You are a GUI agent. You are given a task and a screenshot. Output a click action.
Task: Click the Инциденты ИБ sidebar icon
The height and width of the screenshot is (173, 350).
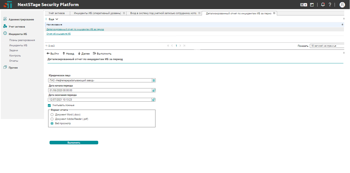click(x=5, y=34)
